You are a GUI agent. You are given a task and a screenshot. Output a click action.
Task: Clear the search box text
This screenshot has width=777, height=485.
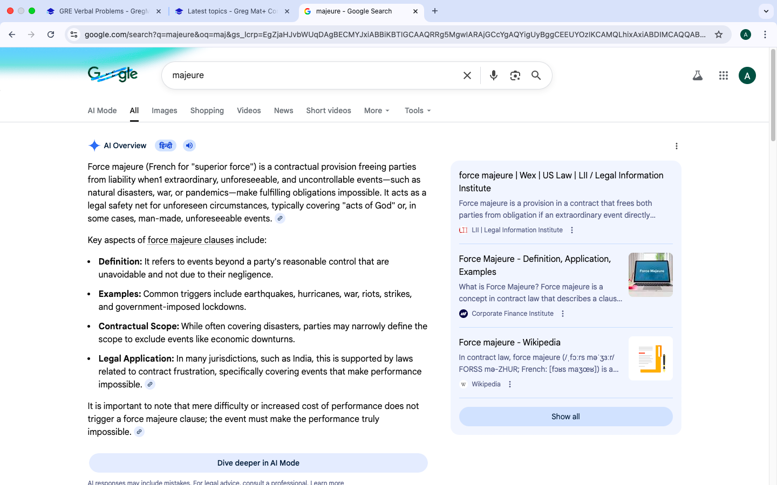coord(467,75)
